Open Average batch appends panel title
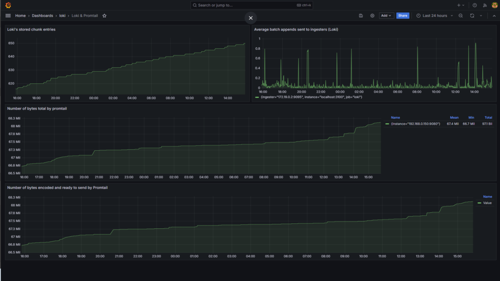Screen dimensions: 500x281 coord(296,29)
